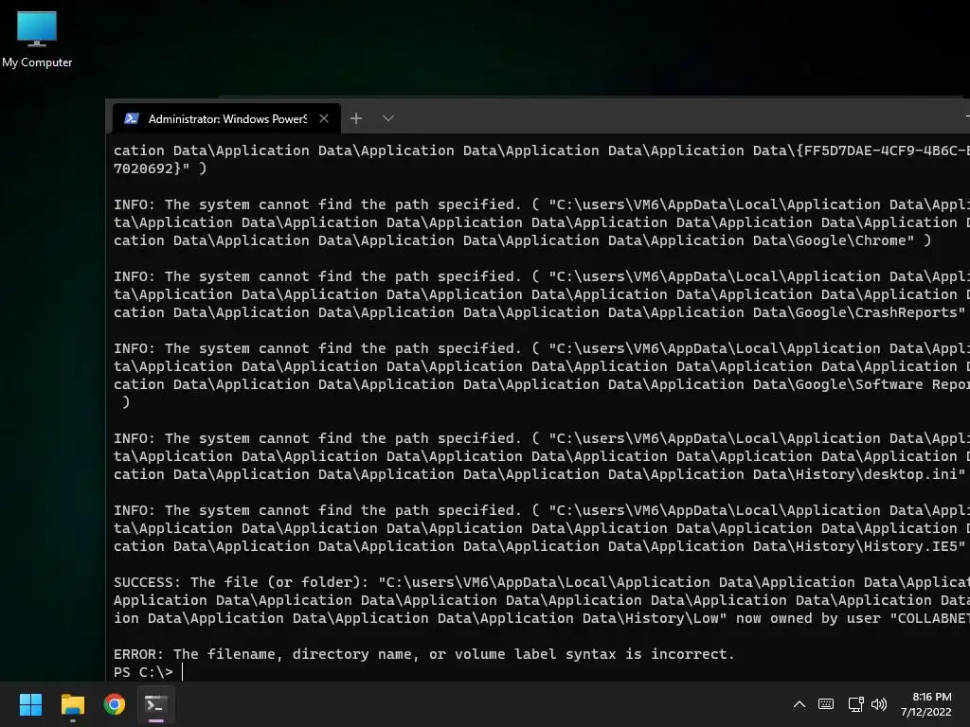Open the touch keyboard tray icon

826,704
